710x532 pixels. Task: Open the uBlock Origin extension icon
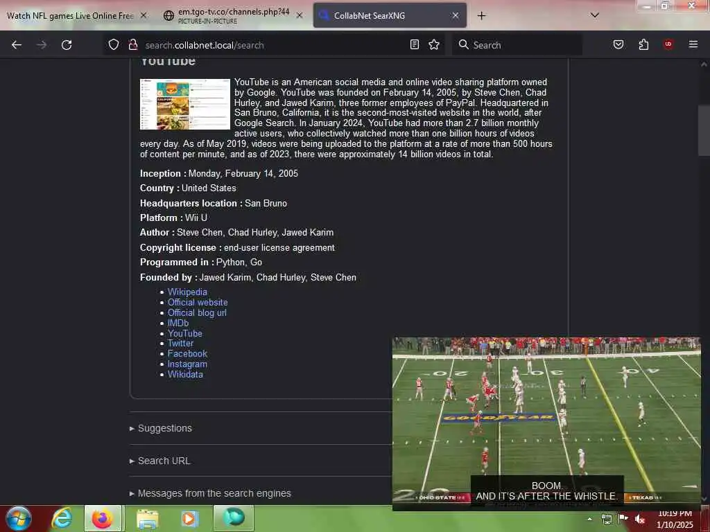(x=668, y=44)
